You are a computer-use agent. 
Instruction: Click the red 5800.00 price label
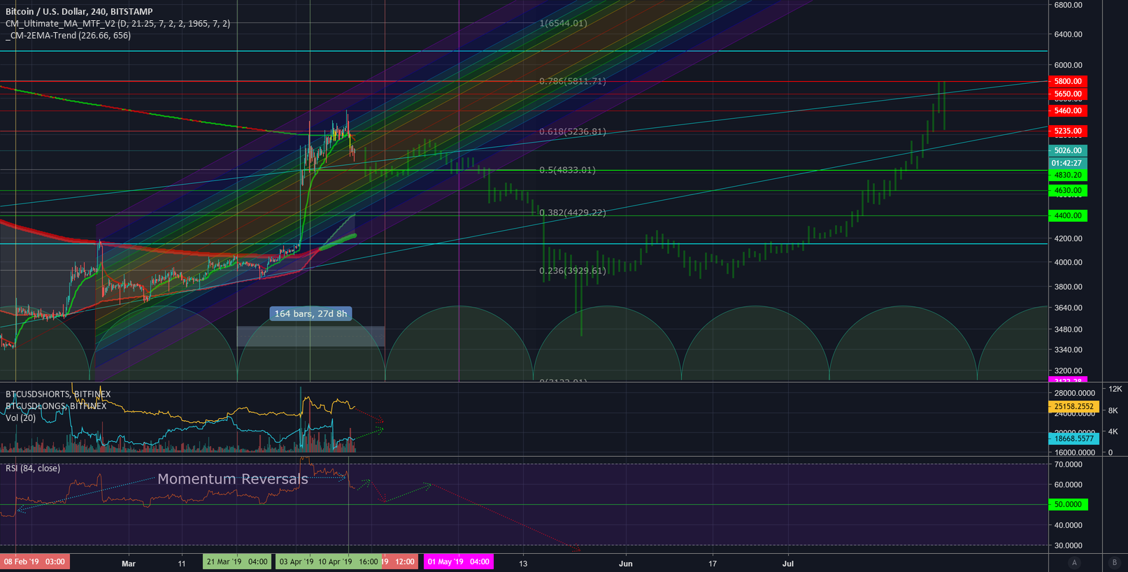coord(1068,81)
